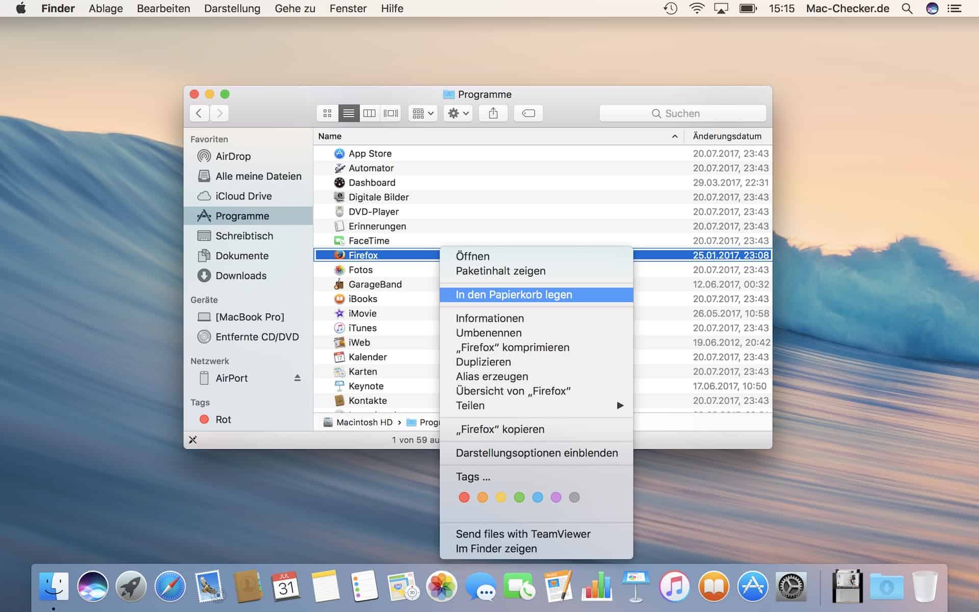Viewport: 979px width, 612px height.
Task: Choose Paketinhalt zeigen
Action: click(x=536, y=271)
